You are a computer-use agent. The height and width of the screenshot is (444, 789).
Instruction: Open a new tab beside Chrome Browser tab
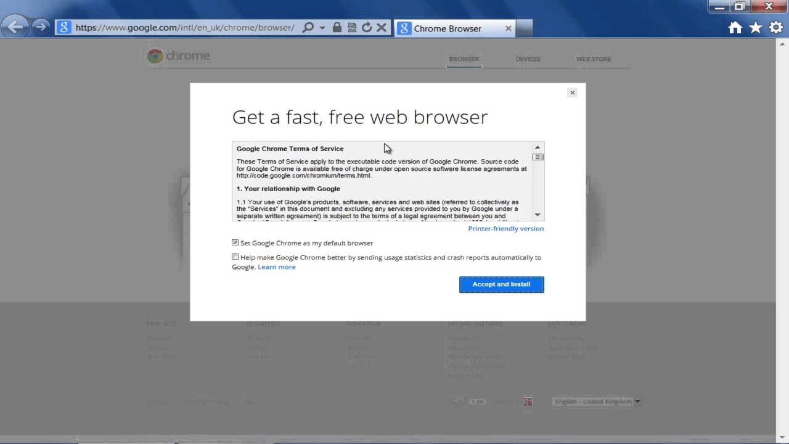(524, 28)
